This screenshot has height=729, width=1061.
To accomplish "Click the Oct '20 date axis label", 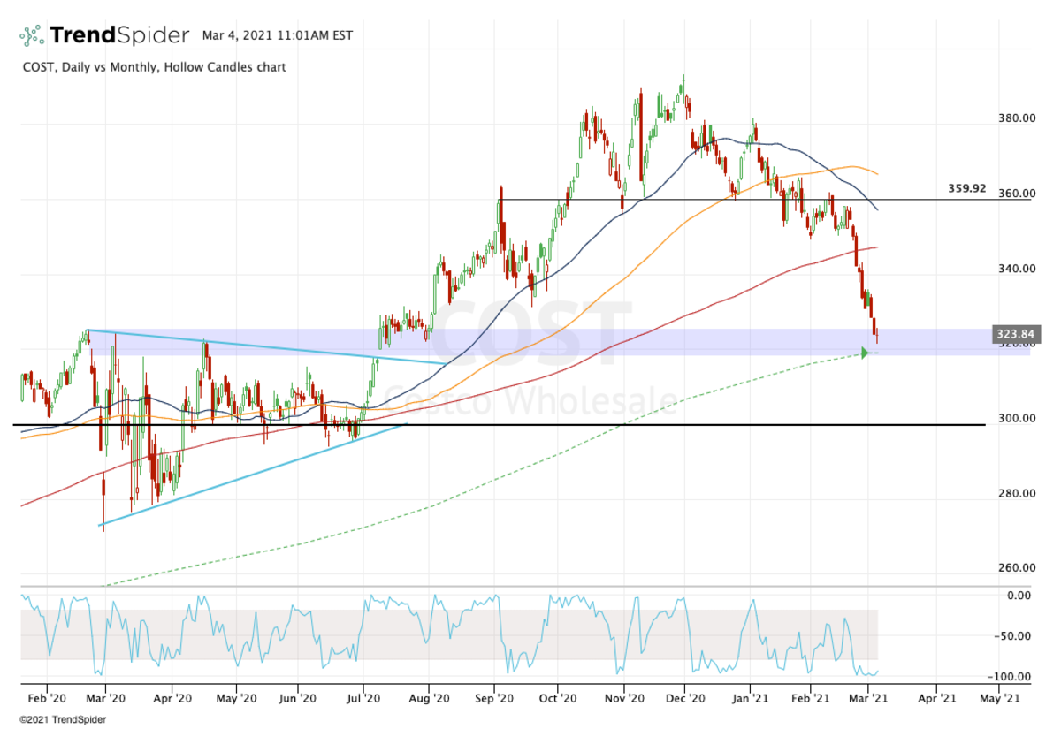I will pos(558,698).
